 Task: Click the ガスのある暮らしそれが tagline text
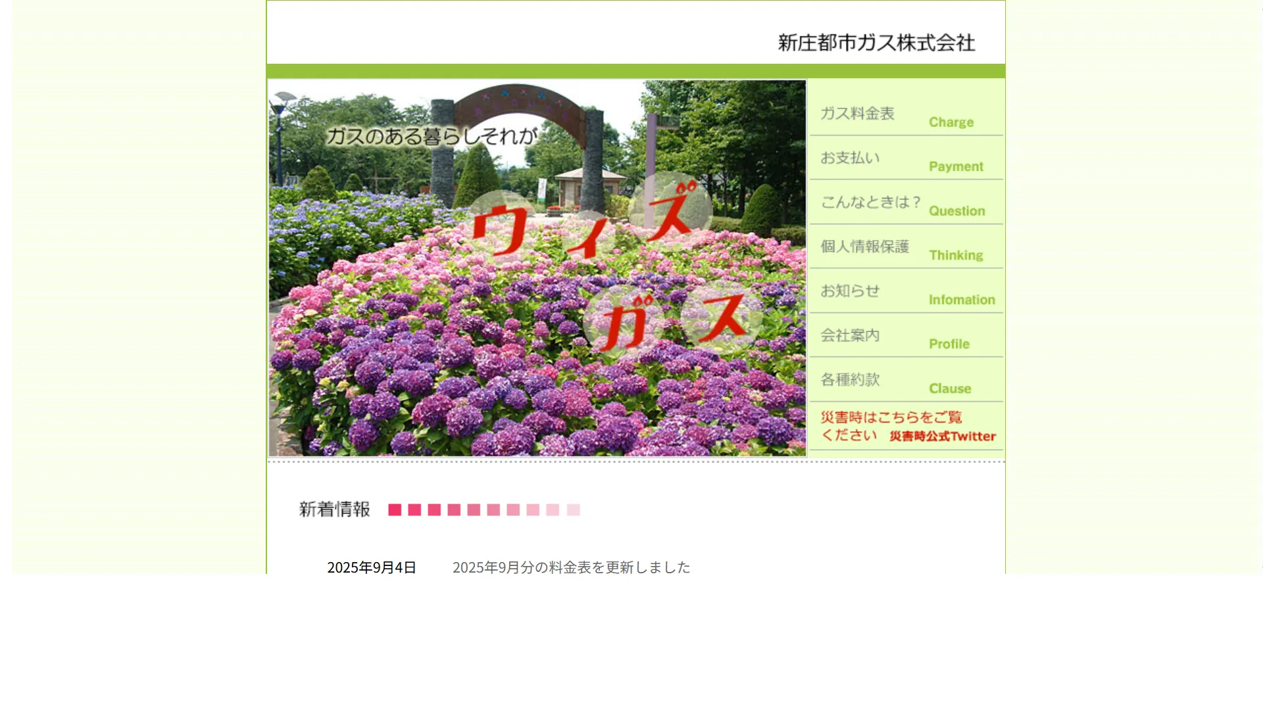(432, 136)
